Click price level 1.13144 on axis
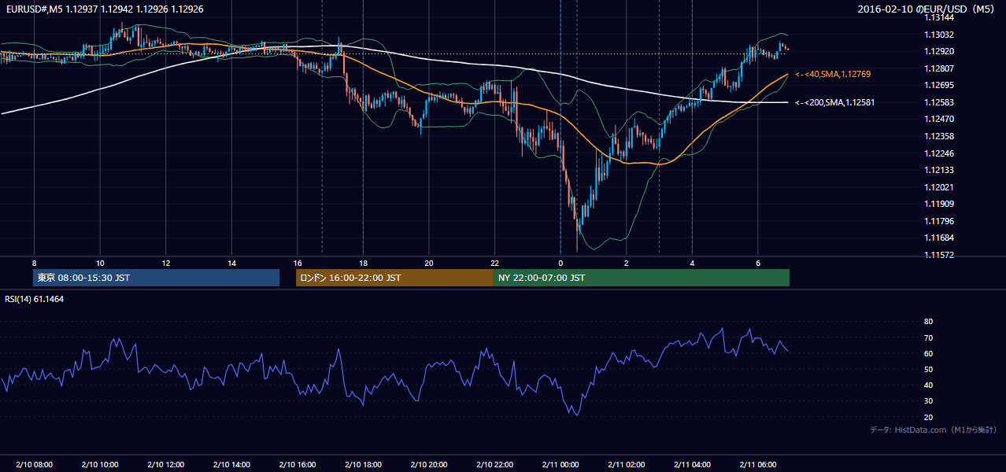 939,18
